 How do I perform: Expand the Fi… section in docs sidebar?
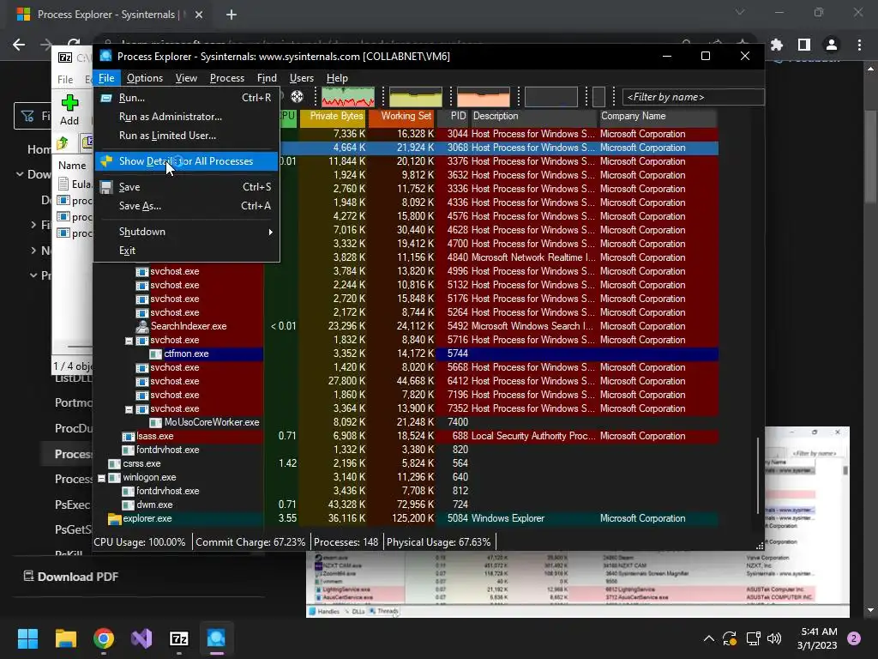[x=33, y=225]
